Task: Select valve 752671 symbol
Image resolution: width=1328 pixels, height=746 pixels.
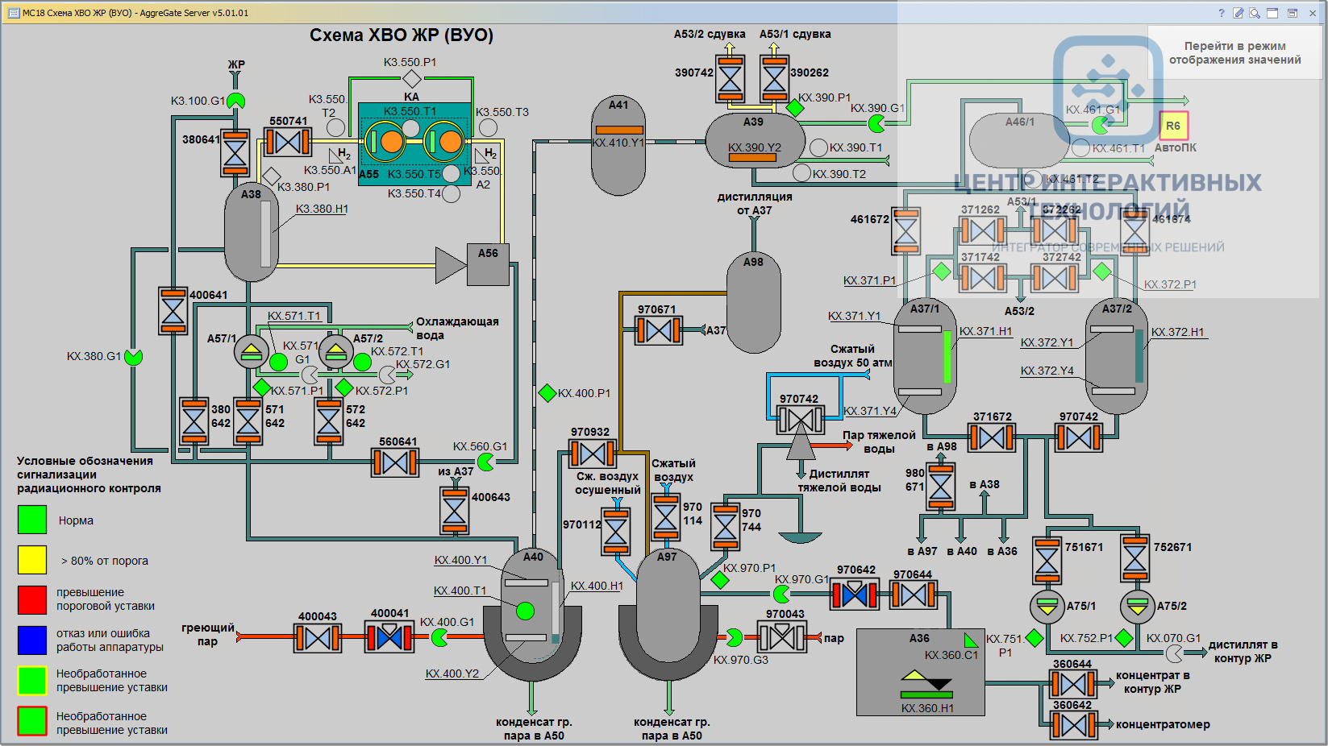Action: pyautogui.click(x=1135, y=558)
